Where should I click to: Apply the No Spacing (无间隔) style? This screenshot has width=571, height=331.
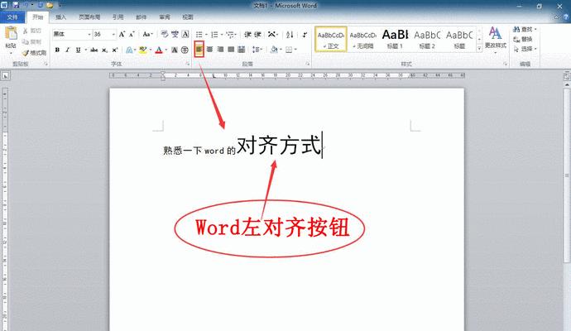[363, 39]
